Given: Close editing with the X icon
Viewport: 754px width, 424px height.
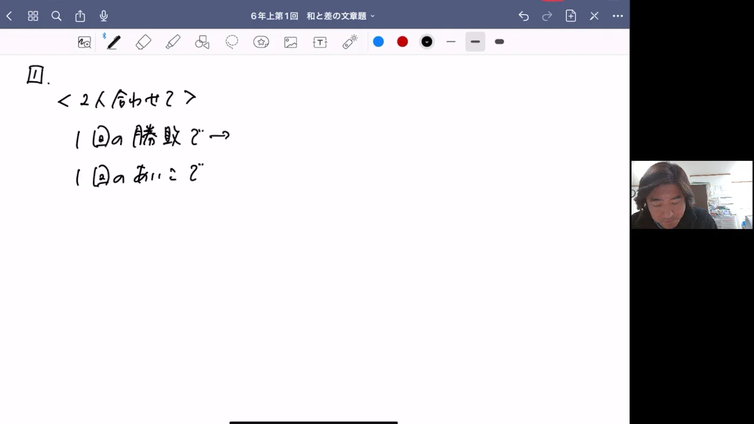Looking at the screenshot, I should (x=594, y=16).
